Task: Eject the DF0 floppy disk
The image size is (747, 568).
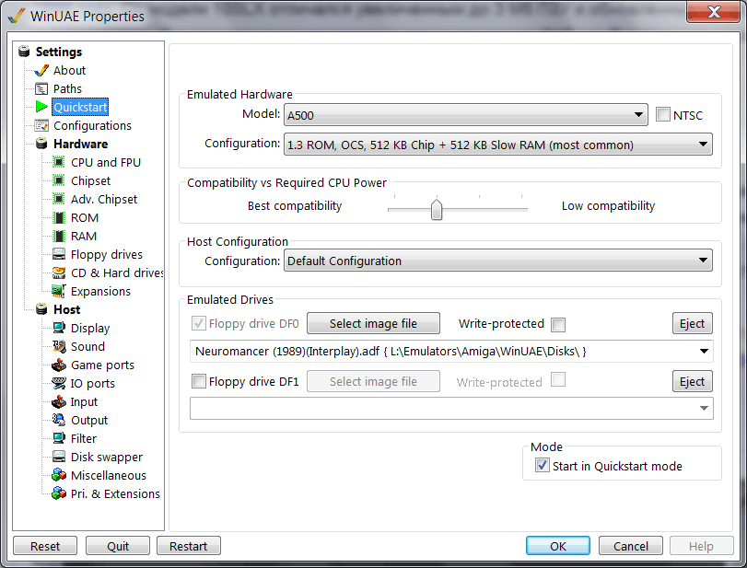Action: (x=693, y=324)
